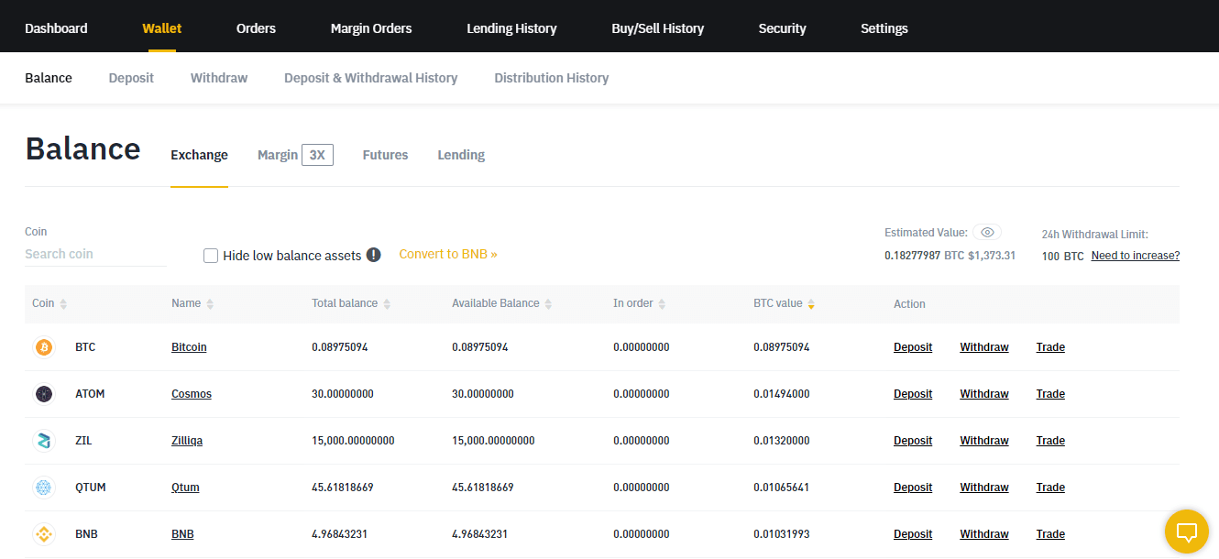1219x559 pixels.
Task: Select the Balance sub-tab
Action: tap(49, 78)
